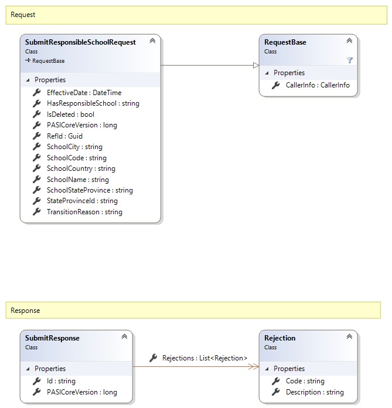Image resolution: width=392 pixels, height=408 pixels.
Task: Click the filter icon in RequestBase
Action: click(350, 60)
